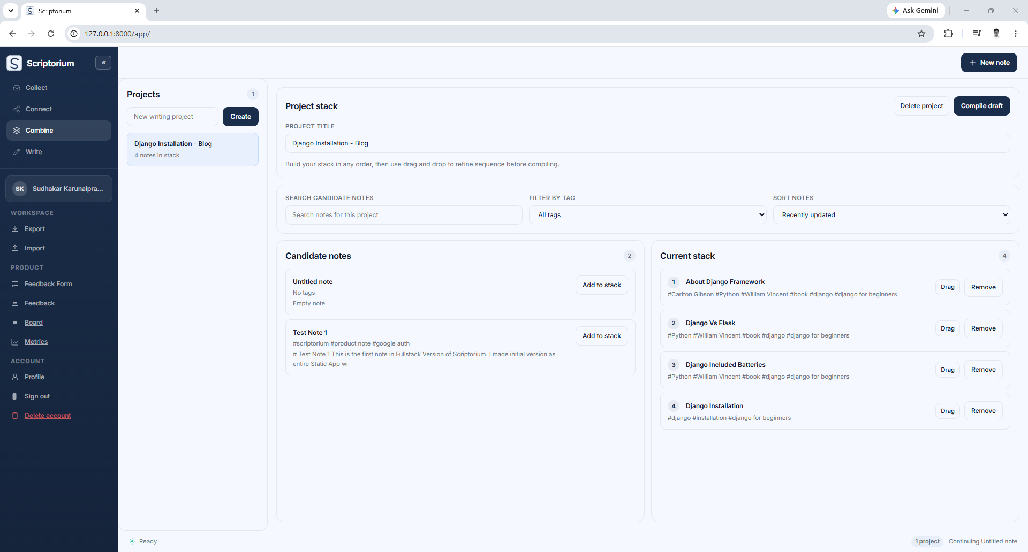Select the Combine section
The image size is (1028, 552).
pos(59,131)
